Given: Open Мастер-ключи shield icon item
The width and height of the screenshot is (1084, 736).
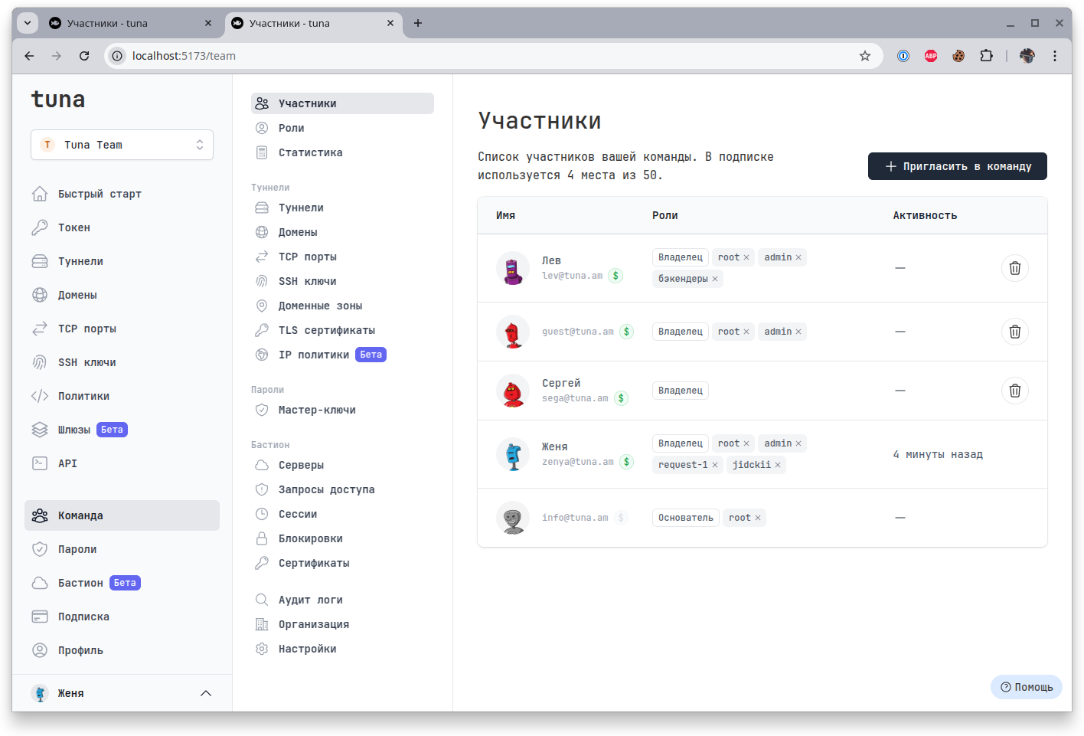Looking at the screenshot, I should [262, 410].
